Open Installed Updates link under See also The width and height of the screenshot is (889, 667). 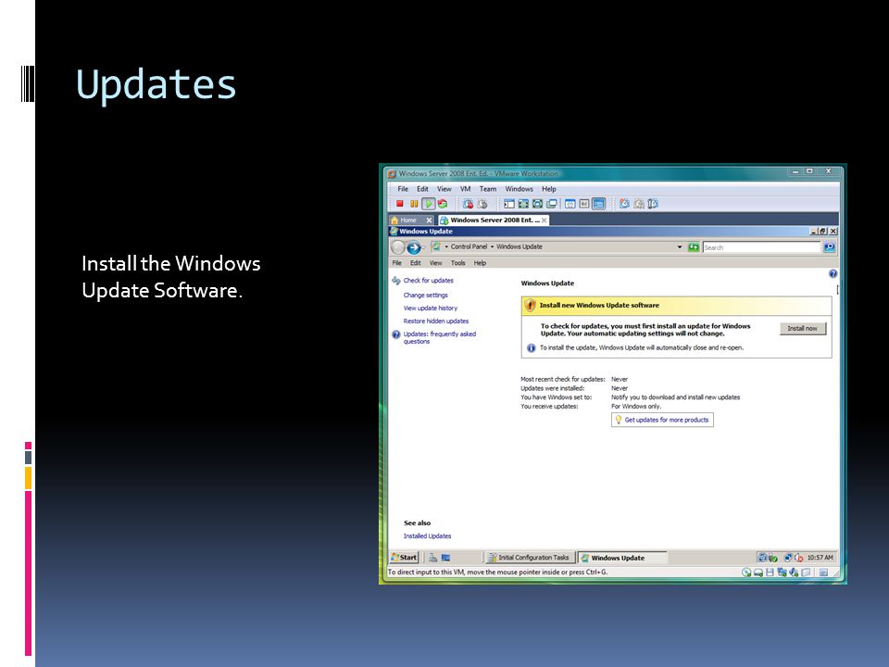[427, 536]
